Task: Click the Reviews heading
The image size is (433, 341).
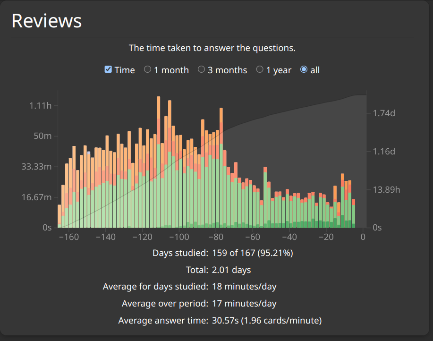Action: (x=46, y=21)
